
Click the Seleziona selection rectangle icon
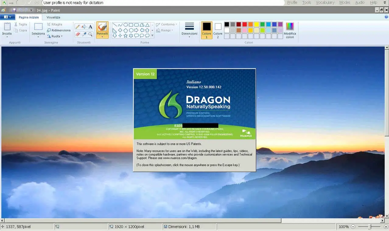click(38, 27)
